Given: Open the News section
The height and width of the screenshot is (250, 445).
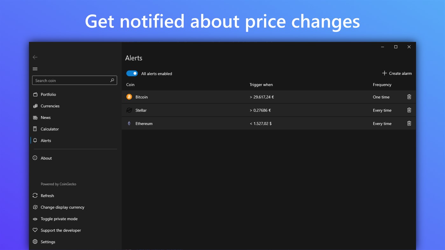Looking at the screenshot, I should point(45,117).
